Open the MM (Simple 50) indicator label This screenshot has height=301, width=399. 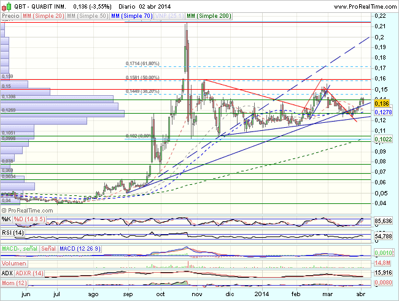coord(87,16)
